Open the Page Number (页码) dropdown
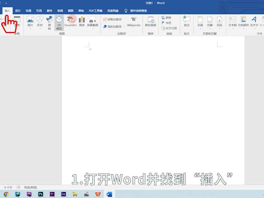Image resolution: width=264 pixels, height=198 pixels. pyautogui.click(x=219, y=22)
